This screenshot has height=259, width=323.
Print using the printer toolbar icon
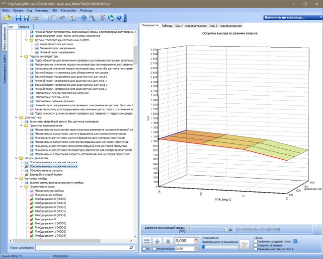[x=35, y=18]
